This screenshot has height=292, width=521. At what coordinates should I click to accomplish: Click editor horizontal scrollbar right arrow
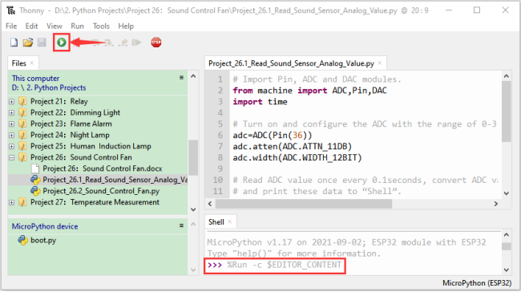(x=495, y=204)
